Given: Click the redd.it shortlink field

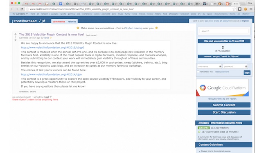Looking at the screenshot, I should 224,57.
